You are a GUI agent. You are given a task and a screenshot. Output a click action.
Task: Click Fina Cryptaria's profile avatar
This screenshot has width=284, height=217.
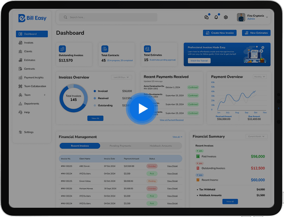coord(241,18)
